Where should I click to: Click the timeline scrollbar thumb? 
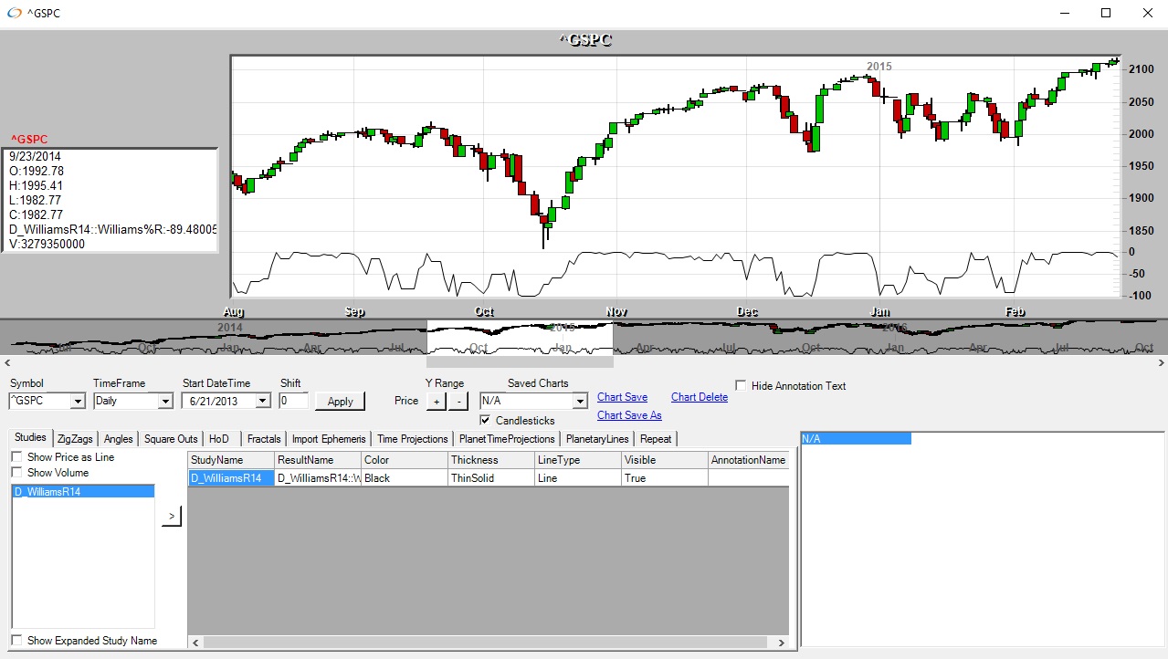click(x=520, y=362)
